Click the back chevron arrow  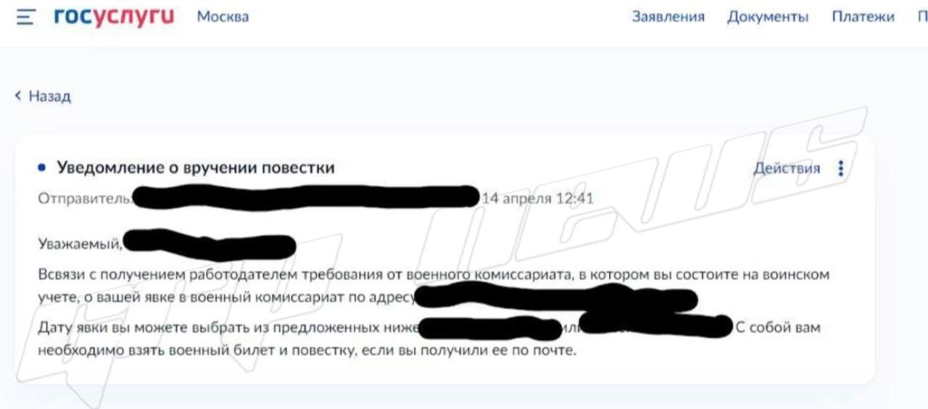click(18, 96)
